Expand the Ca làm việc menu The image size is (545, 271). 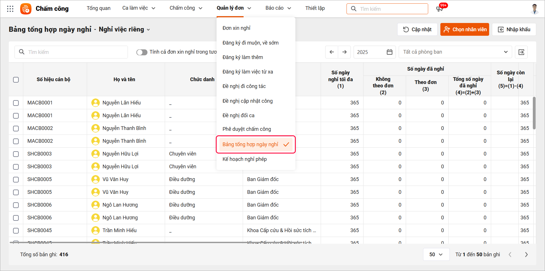coord(139,8)
